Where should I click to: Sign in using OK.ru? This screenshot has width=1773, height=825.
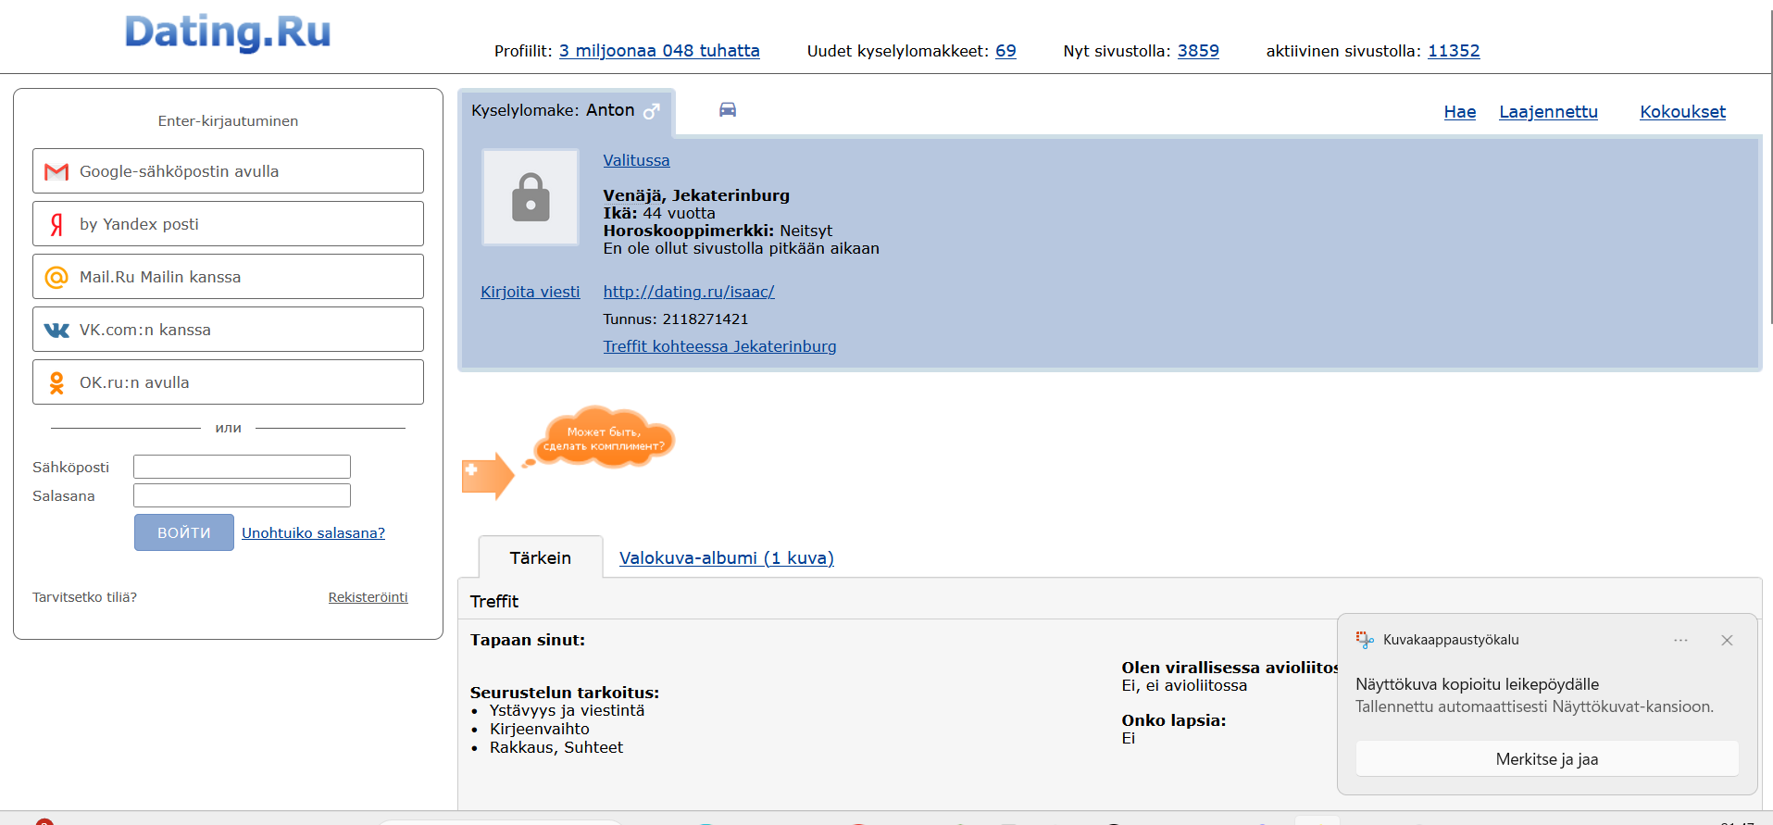[x=228, y=382]
